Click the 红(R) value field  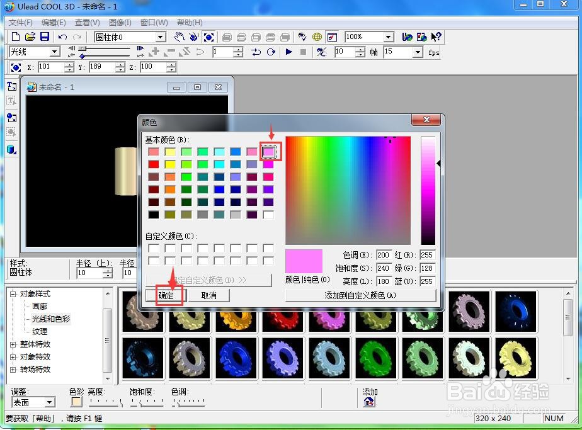click(427, 255)
